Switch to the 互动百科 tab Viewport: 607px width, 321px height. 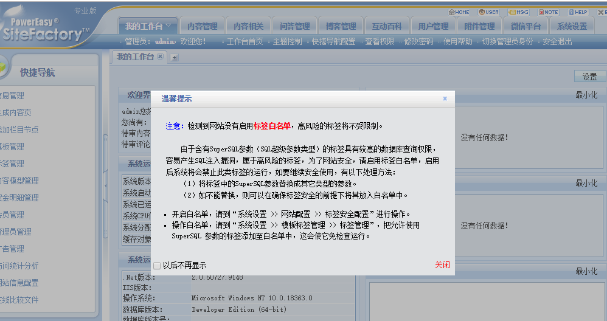point(387,26)
